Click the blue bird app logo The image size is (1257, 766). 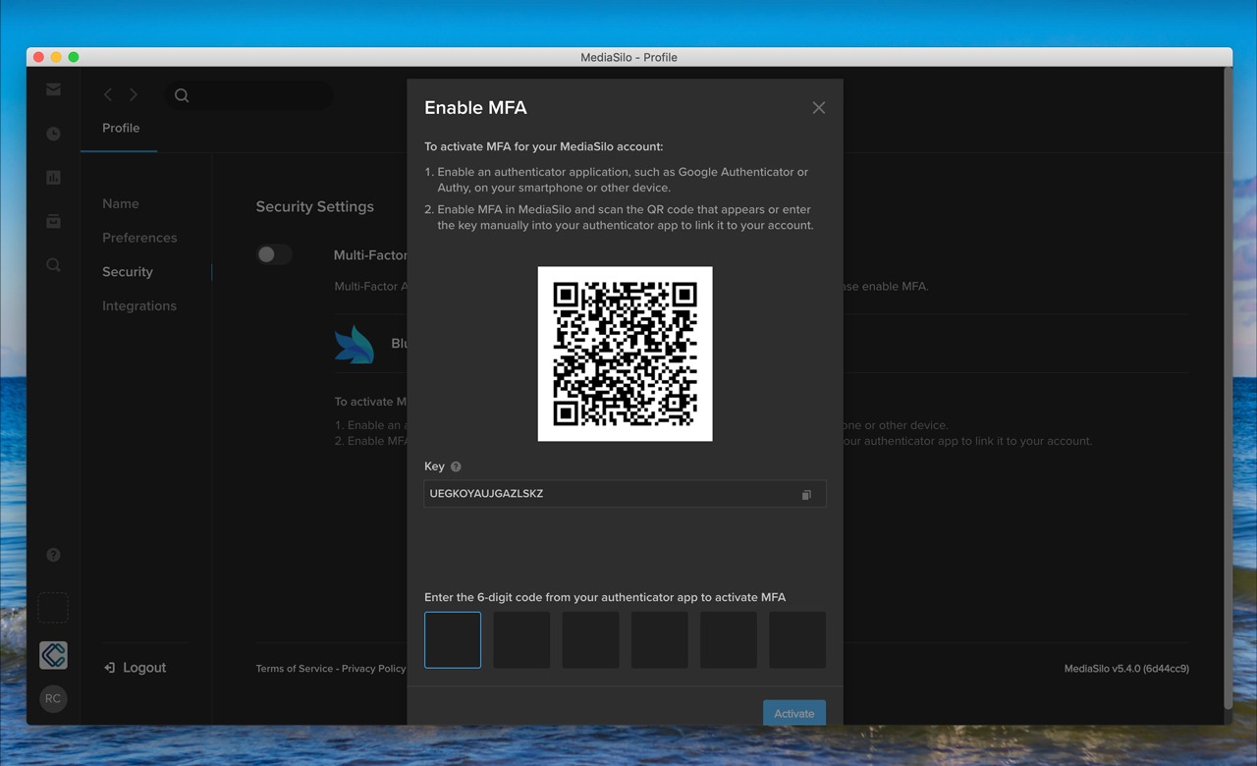click(355, 345)
